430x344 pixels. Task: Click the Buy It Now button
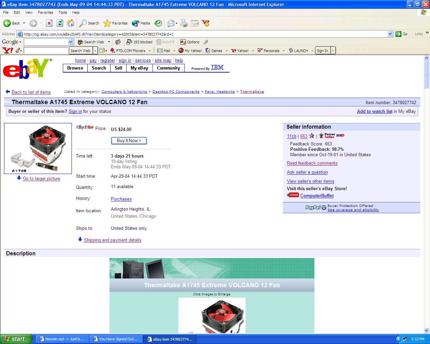coord(129,140)
